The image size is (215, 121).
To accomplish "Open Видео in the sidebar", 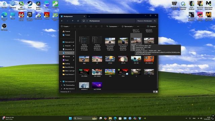I will click(x=68, y=60).
